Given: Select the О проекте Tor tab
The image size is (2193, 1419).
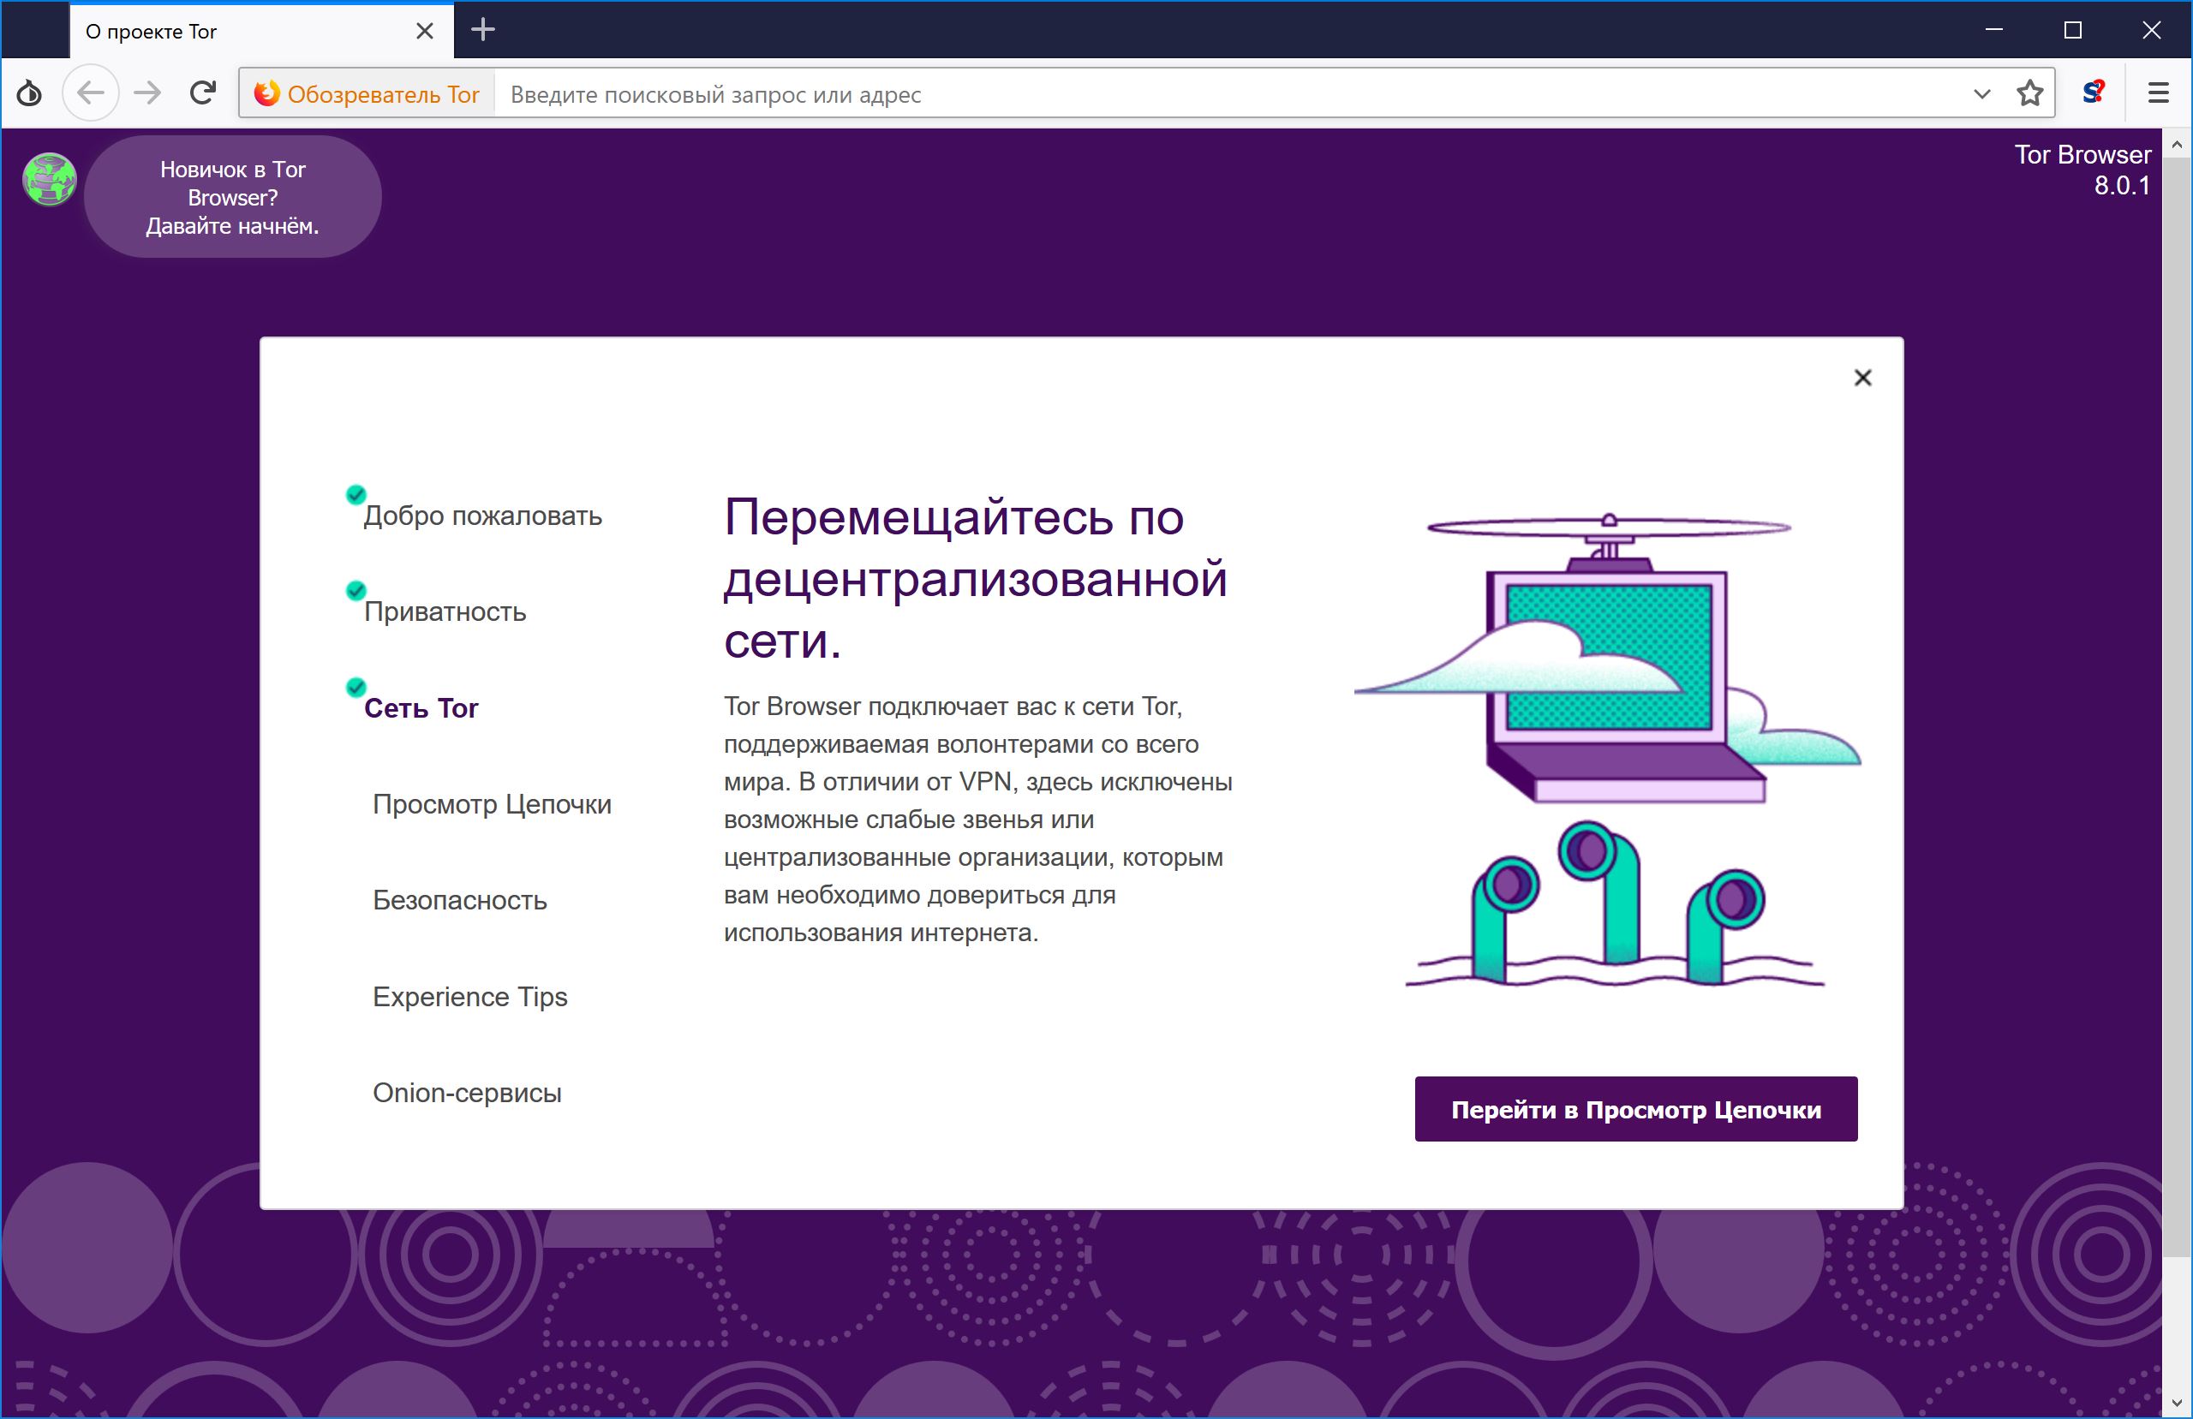Looking at the screenshot, I should point(261,32).
